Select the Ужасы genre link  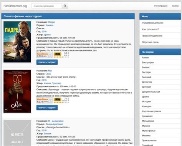pos(47,83)
